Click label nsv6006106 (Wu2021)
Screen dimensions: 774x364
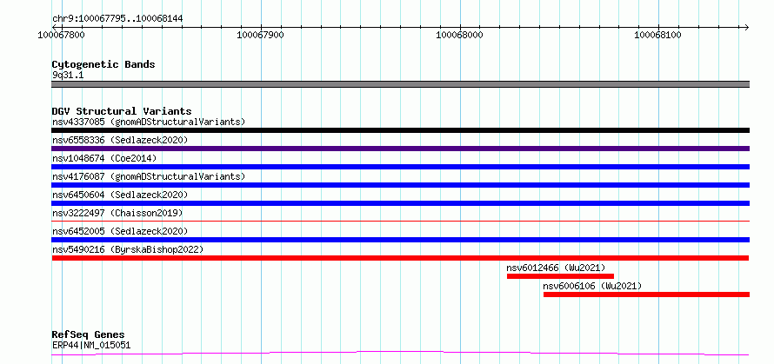[592, 286]
